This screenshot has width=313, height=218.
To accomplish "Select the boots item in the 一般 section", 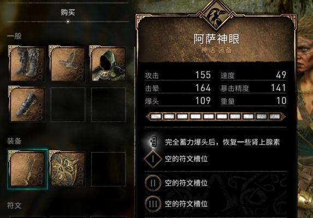I will [27, 64].
